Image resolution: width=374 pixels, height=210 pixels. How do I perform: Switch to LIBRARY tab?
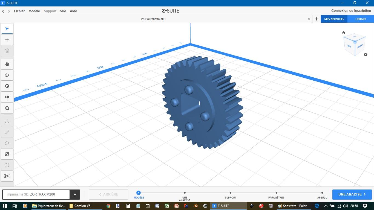(361, 19)
